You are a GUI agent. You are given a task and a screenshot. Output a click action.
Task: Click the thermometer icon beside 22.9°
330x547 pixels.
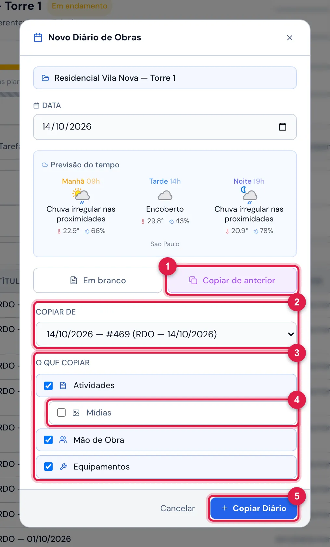click(x=59, y=231)
